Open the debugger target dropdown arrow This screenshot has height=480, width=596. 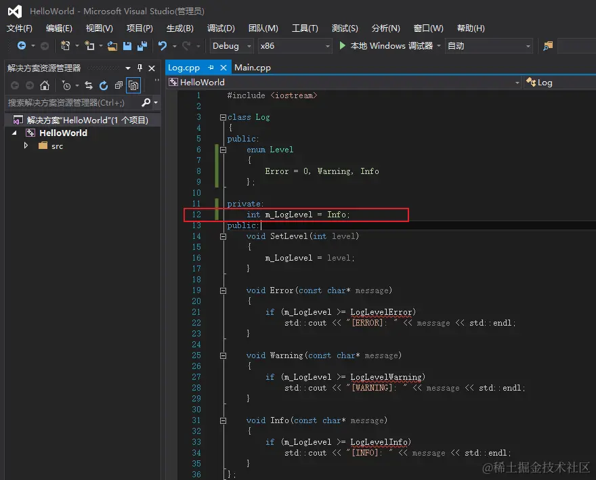439,46
